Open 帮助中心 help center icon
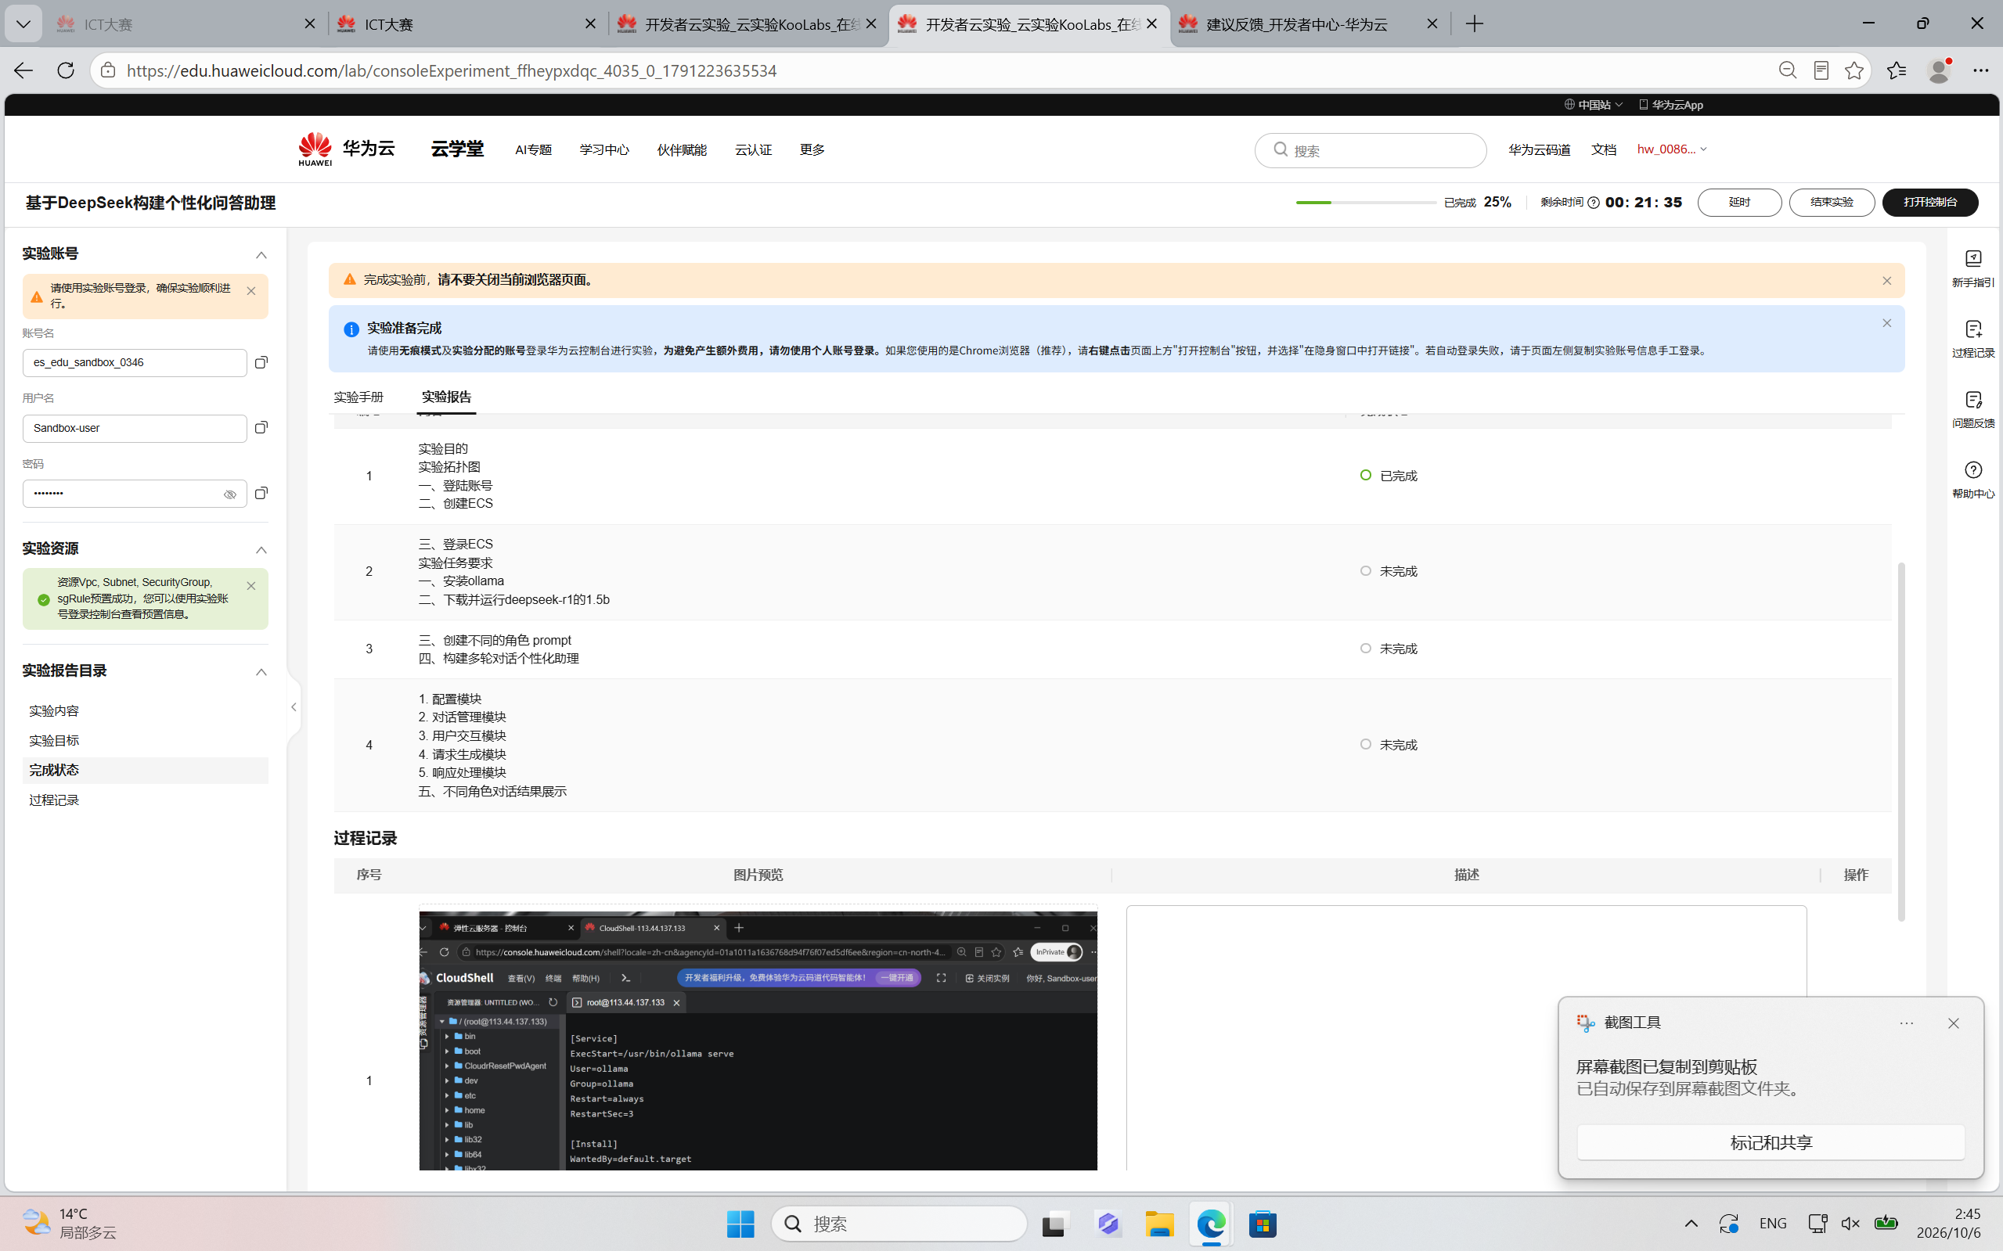2003x1251 pixels. point(1973,479)
